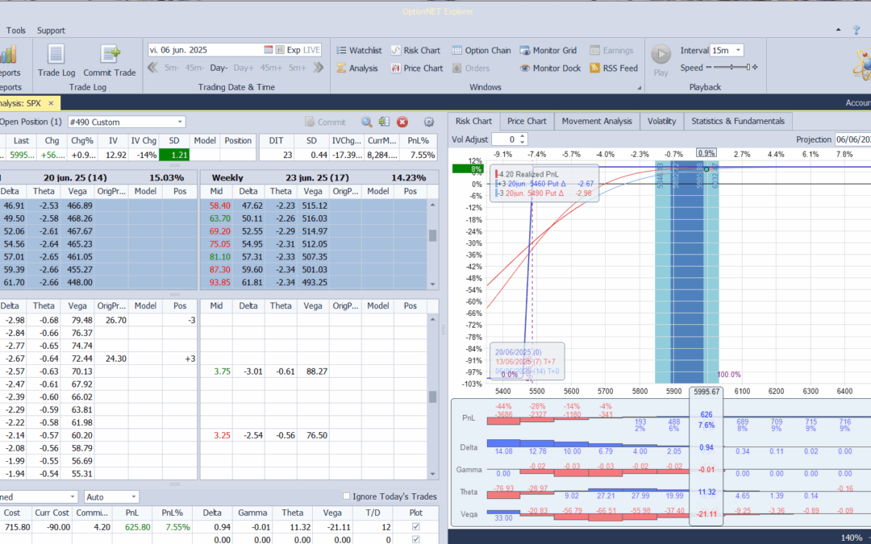The width and height of the screenshot is (871, 544).
Task: Click the green table columns icon
Action: point(384,123)
